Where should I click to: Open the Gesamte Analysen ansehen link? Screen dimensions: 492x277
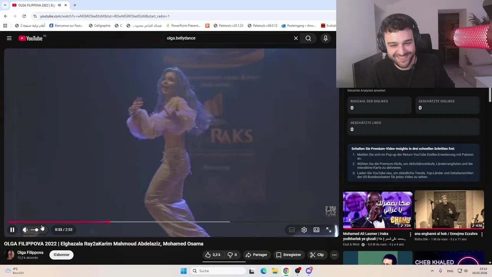(x=366, y=90)
